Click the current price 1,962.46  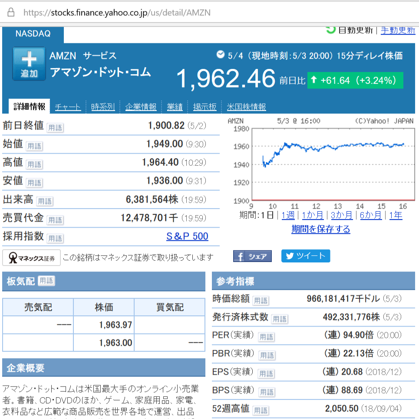click(226, 79)
